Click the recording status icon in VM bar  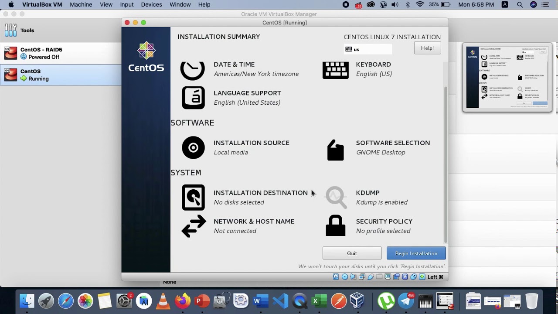[396, 277]
